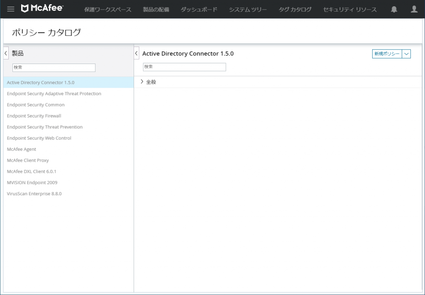Open the ダッシュボード tab
The width and height of the screenshot is (425, 295).
pyautogui.click(x=199, y=10)
